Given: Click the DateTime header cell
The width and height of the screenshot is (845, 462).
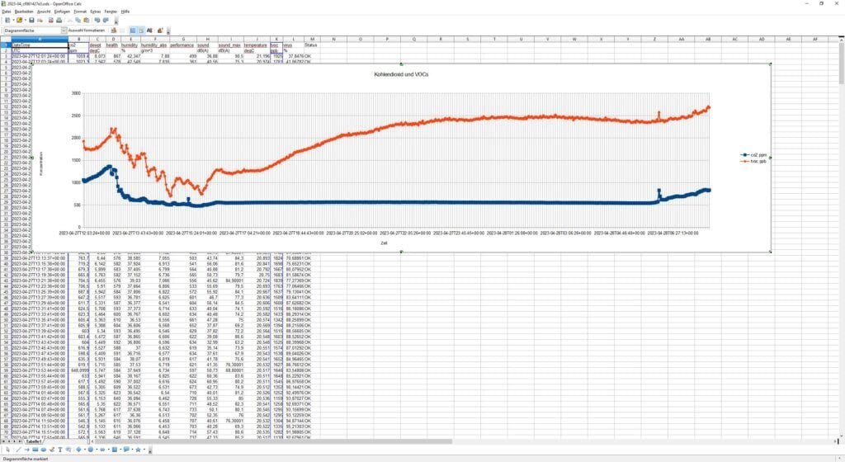Looking at the screenshot, I should 40,45.
